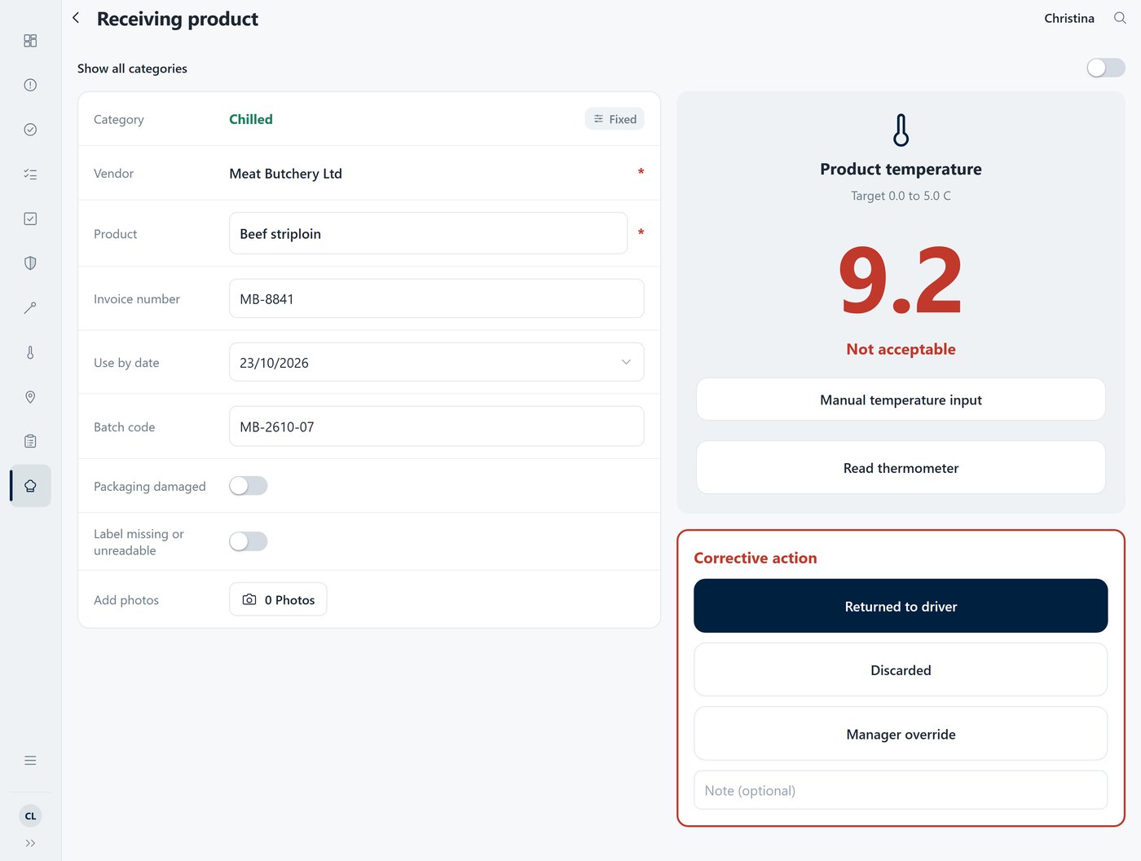Image resolution: width=1141 pixels, height=861 pixels.
Task: Click the Batch code field
Action: tap(436, 426)
